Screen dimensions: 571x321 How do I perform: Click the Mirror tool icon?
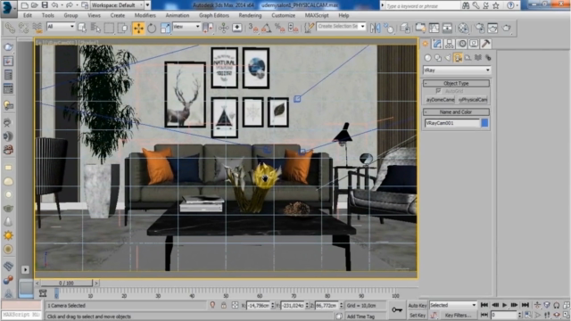click(x=375, y=28)
